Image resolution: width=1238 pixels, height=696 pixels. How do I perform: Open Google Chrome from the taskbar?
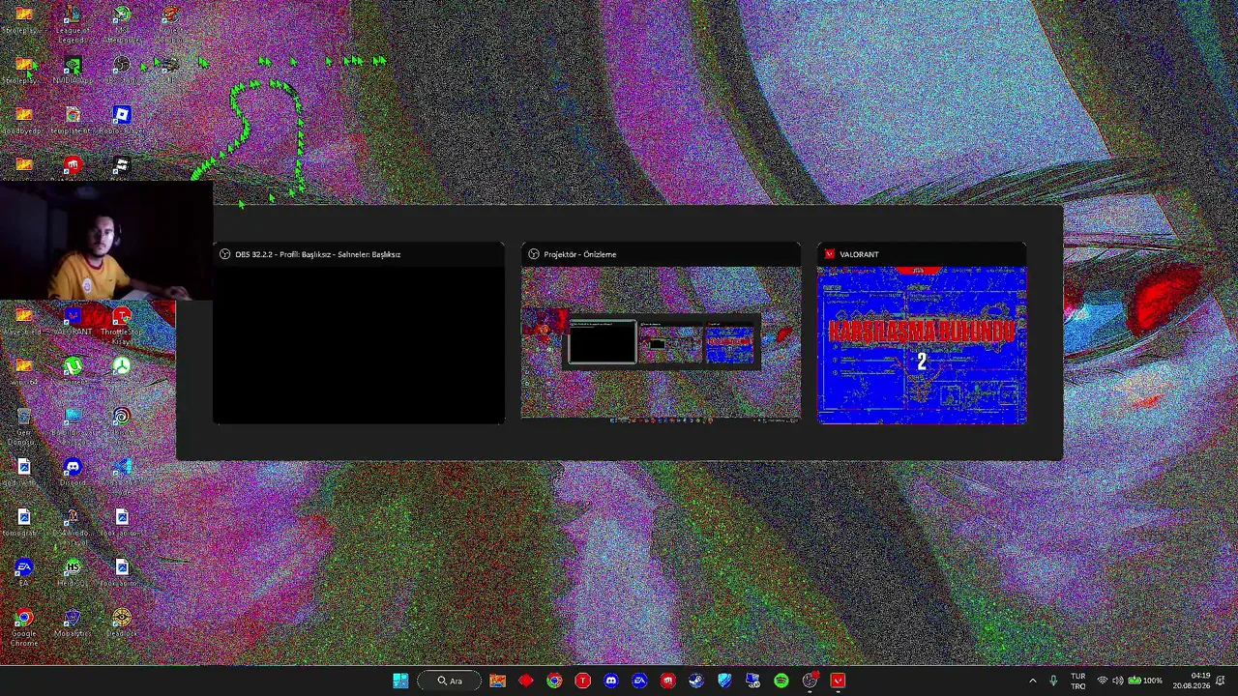(554, 681)
